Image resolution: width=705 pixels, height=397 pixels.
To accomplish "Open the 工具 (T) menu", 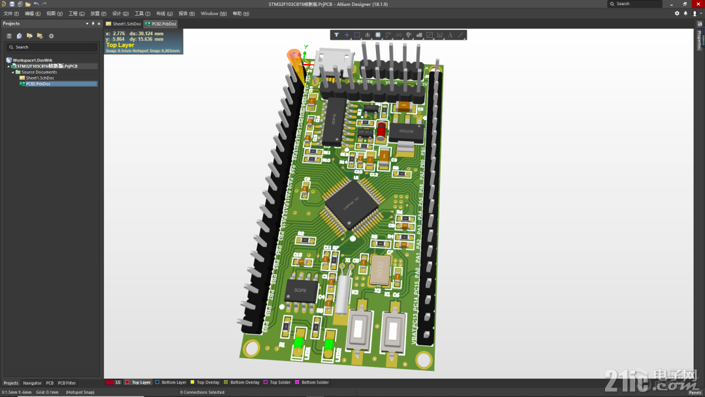I will pyautogui.click(x=142, y=14).
